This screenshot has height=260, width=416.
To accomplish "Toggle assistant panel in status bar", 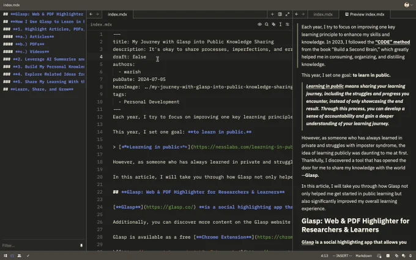I will tap(396, 256).
